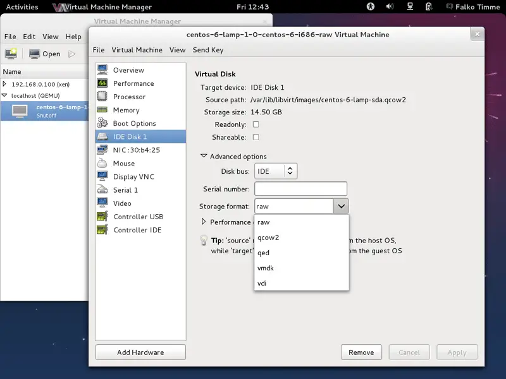Click the battery status icon in the top bar
This screenshot has width=506, height=379.
coord(429,6)
